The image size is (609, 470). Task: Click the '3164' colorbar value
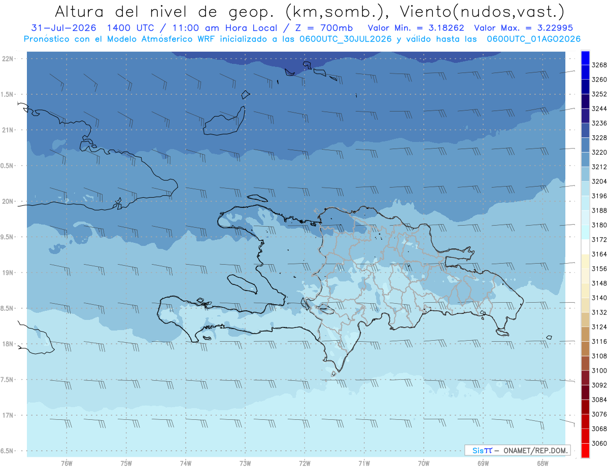(x=599, y=254)
